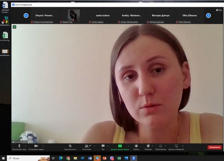Click the red Завершение end meeting button
This screenshot has width=224, height=161.
click(x=215, y=147)
